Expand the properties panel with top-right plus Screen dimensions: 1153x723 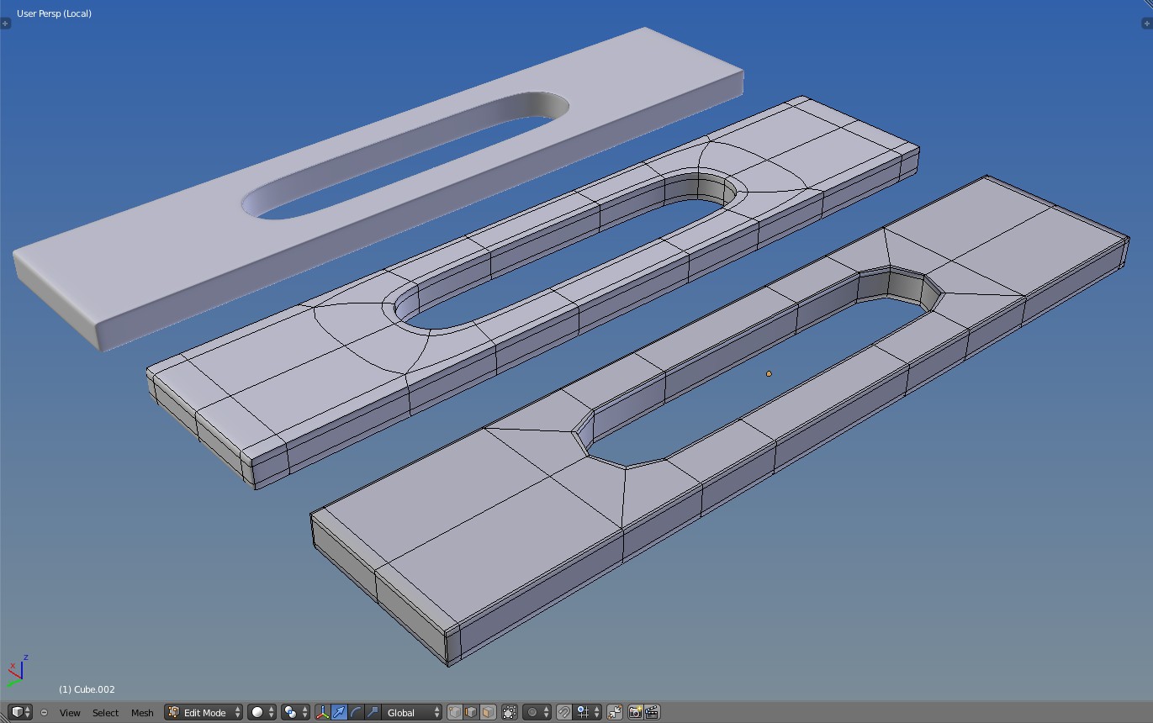1147,24
